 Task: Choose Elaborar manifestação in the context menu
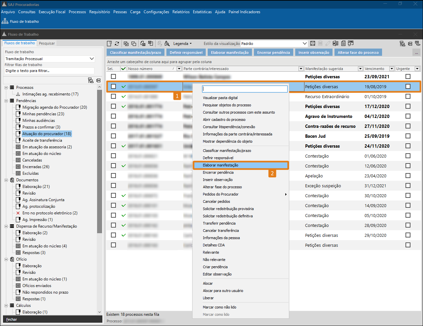coord(220,165)
